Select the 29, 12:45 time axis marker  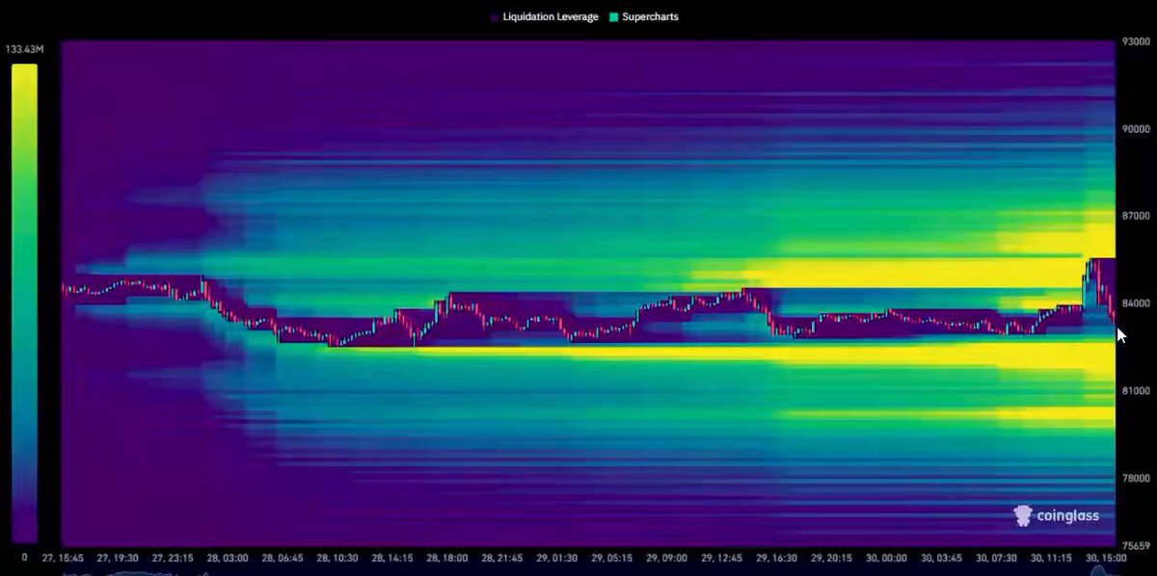(x=724, y=558)
